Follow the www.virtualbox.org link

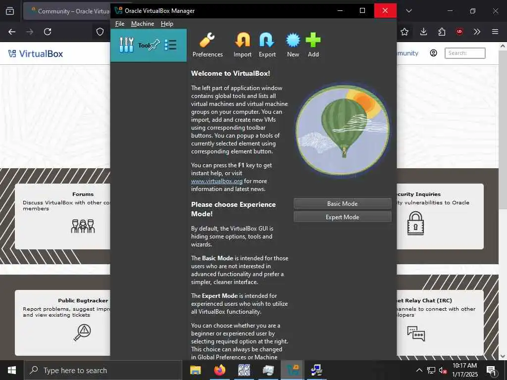click(x=217, y=181)
